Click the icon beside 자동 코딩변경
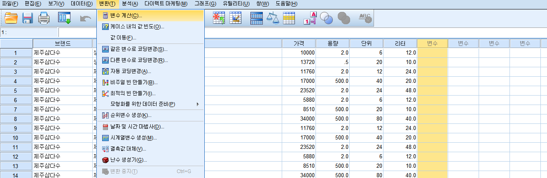 (105, 71)
